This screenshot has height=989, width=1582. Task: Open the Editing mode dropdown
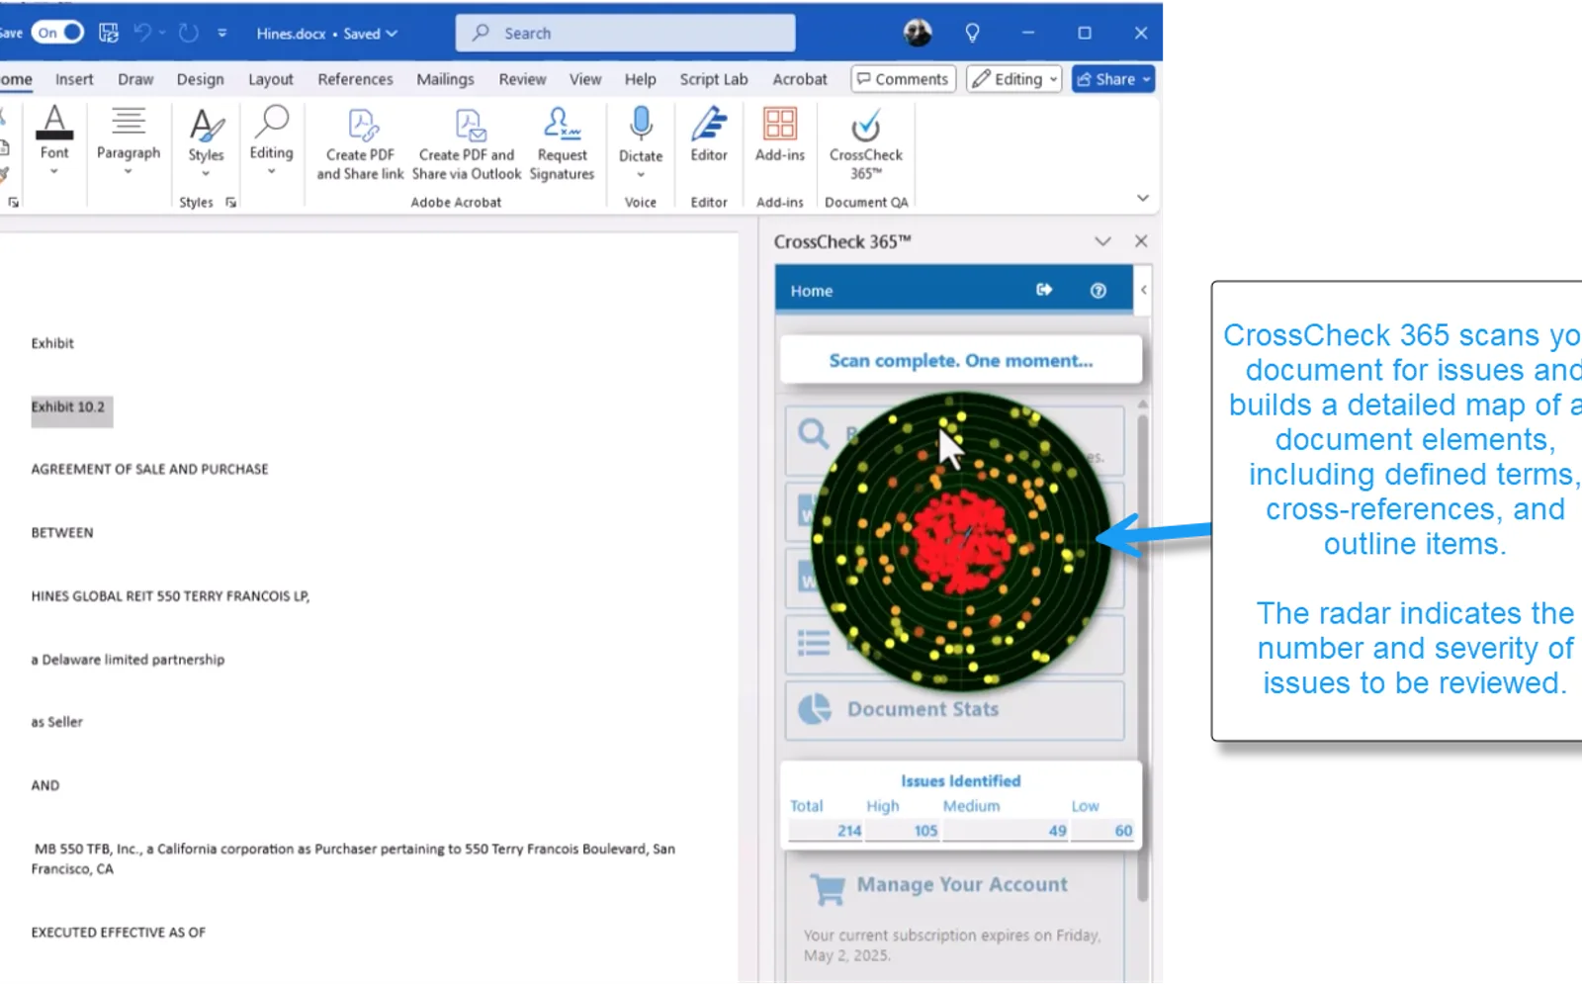click(1014, 79)
